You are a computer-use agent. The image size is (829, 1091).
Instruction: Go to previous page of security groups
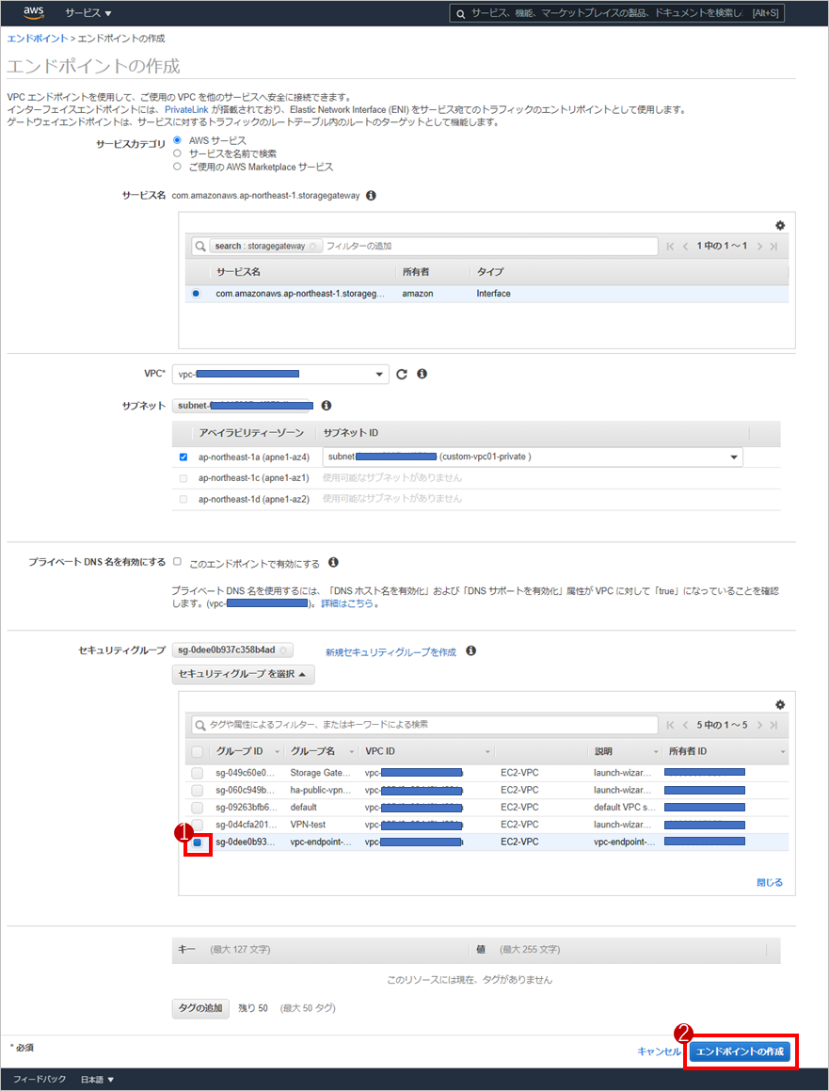685,725
